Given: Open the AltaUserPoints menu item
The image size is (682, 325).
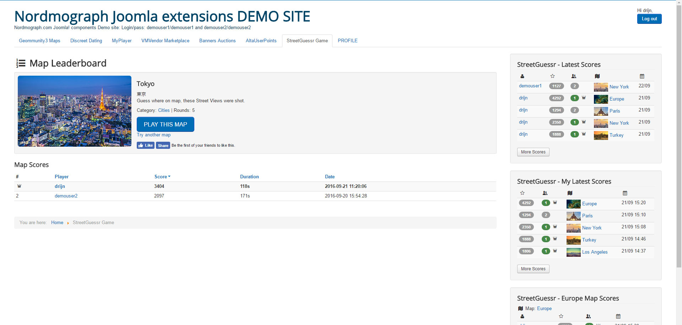Looking at the screenshot, I should click(x=261, y=41).
